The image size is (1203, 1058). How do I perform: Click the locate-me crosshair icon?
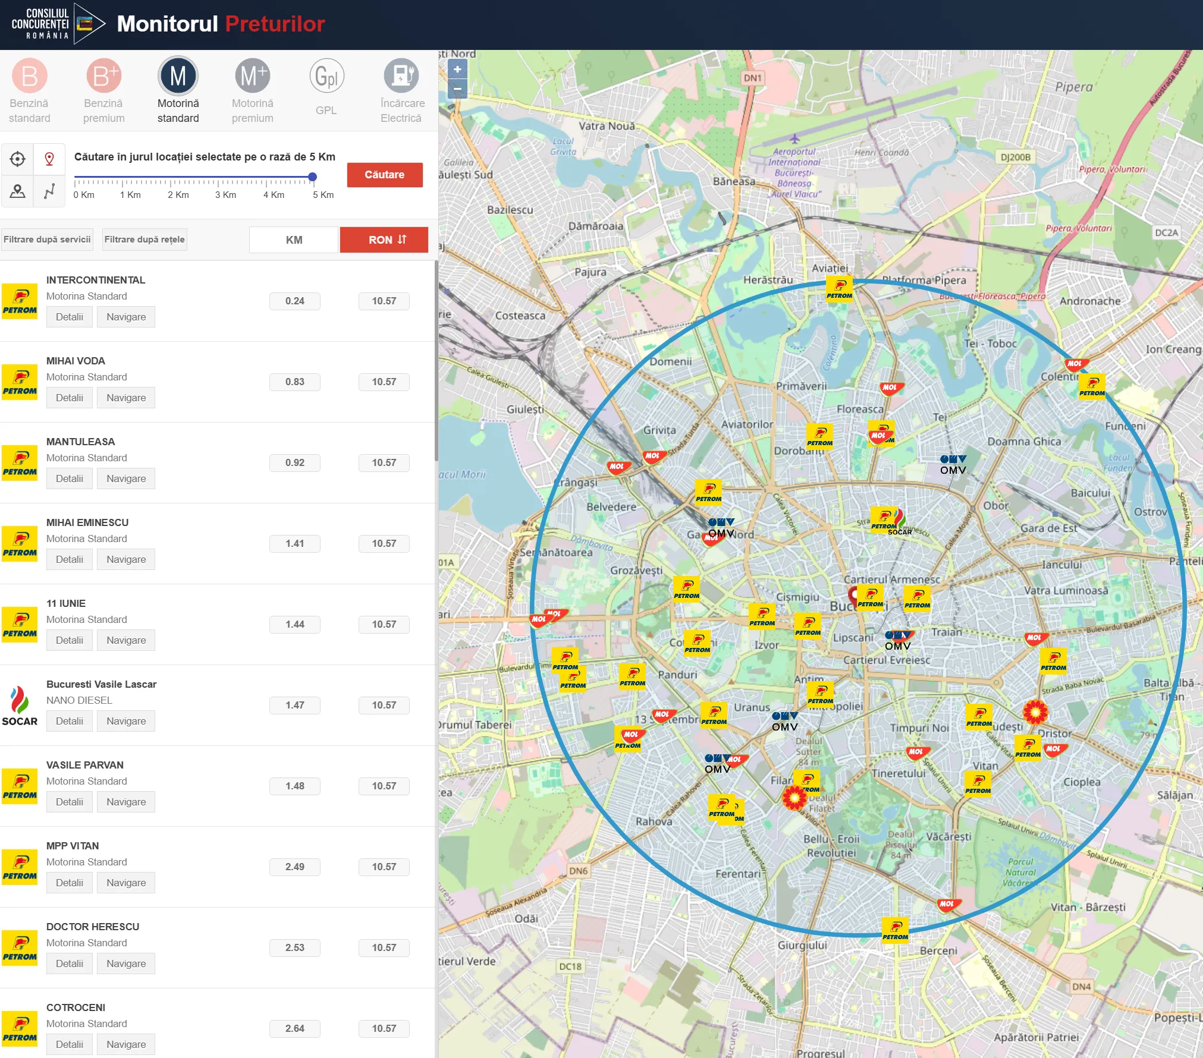[18, 159]
